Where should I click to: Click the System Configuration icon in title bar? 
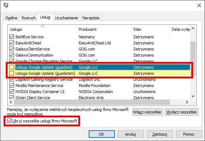6,5
